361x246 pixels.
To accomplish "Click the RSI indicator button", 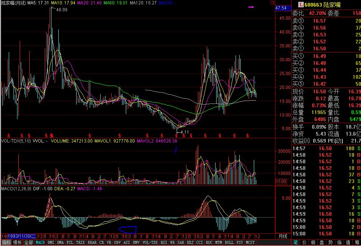I will click(x=164, y=242).
